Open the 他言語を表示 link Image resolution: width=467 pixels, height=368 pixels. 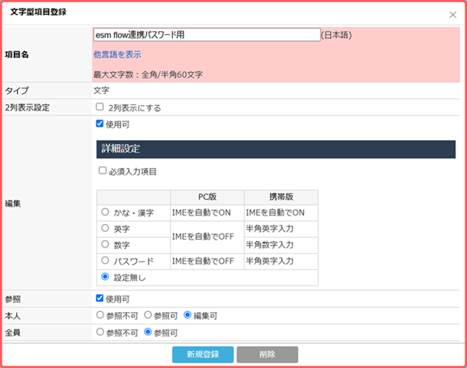(x=117, y=55)
